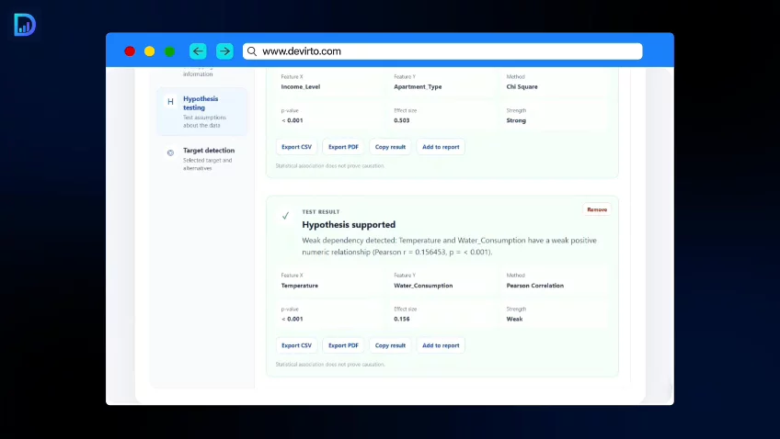This screenshot has width=780, height=439.
Task: Export CSV for the Temperature test
Action: pos(296,345)
